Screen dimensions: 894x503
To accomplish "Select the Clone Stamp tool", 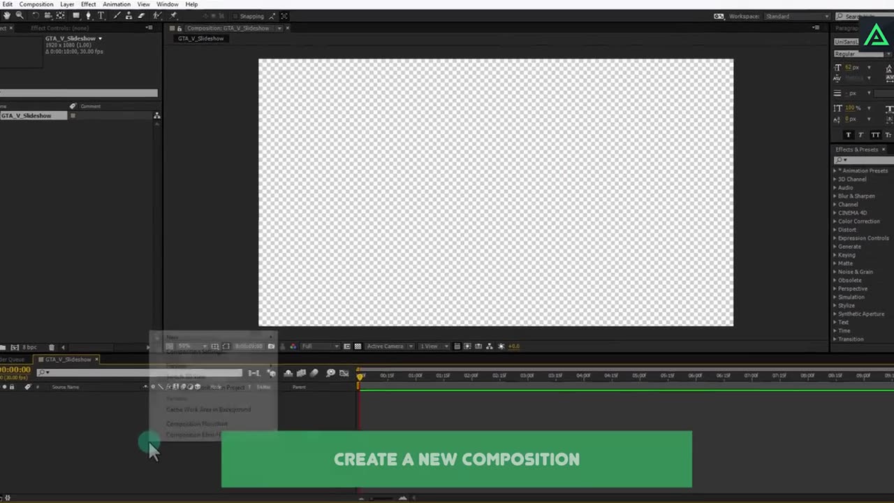I will point(129,15).
